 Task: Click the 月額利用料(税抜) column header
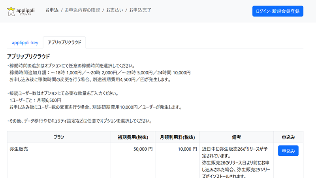click(177, 137)
